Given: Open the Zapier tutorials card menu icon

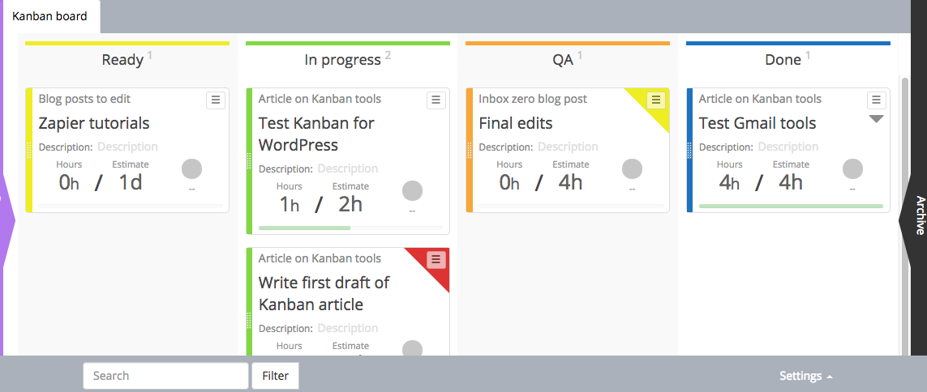Looking at the screenshot, I should pyautogui.click(x=215, y=100).
